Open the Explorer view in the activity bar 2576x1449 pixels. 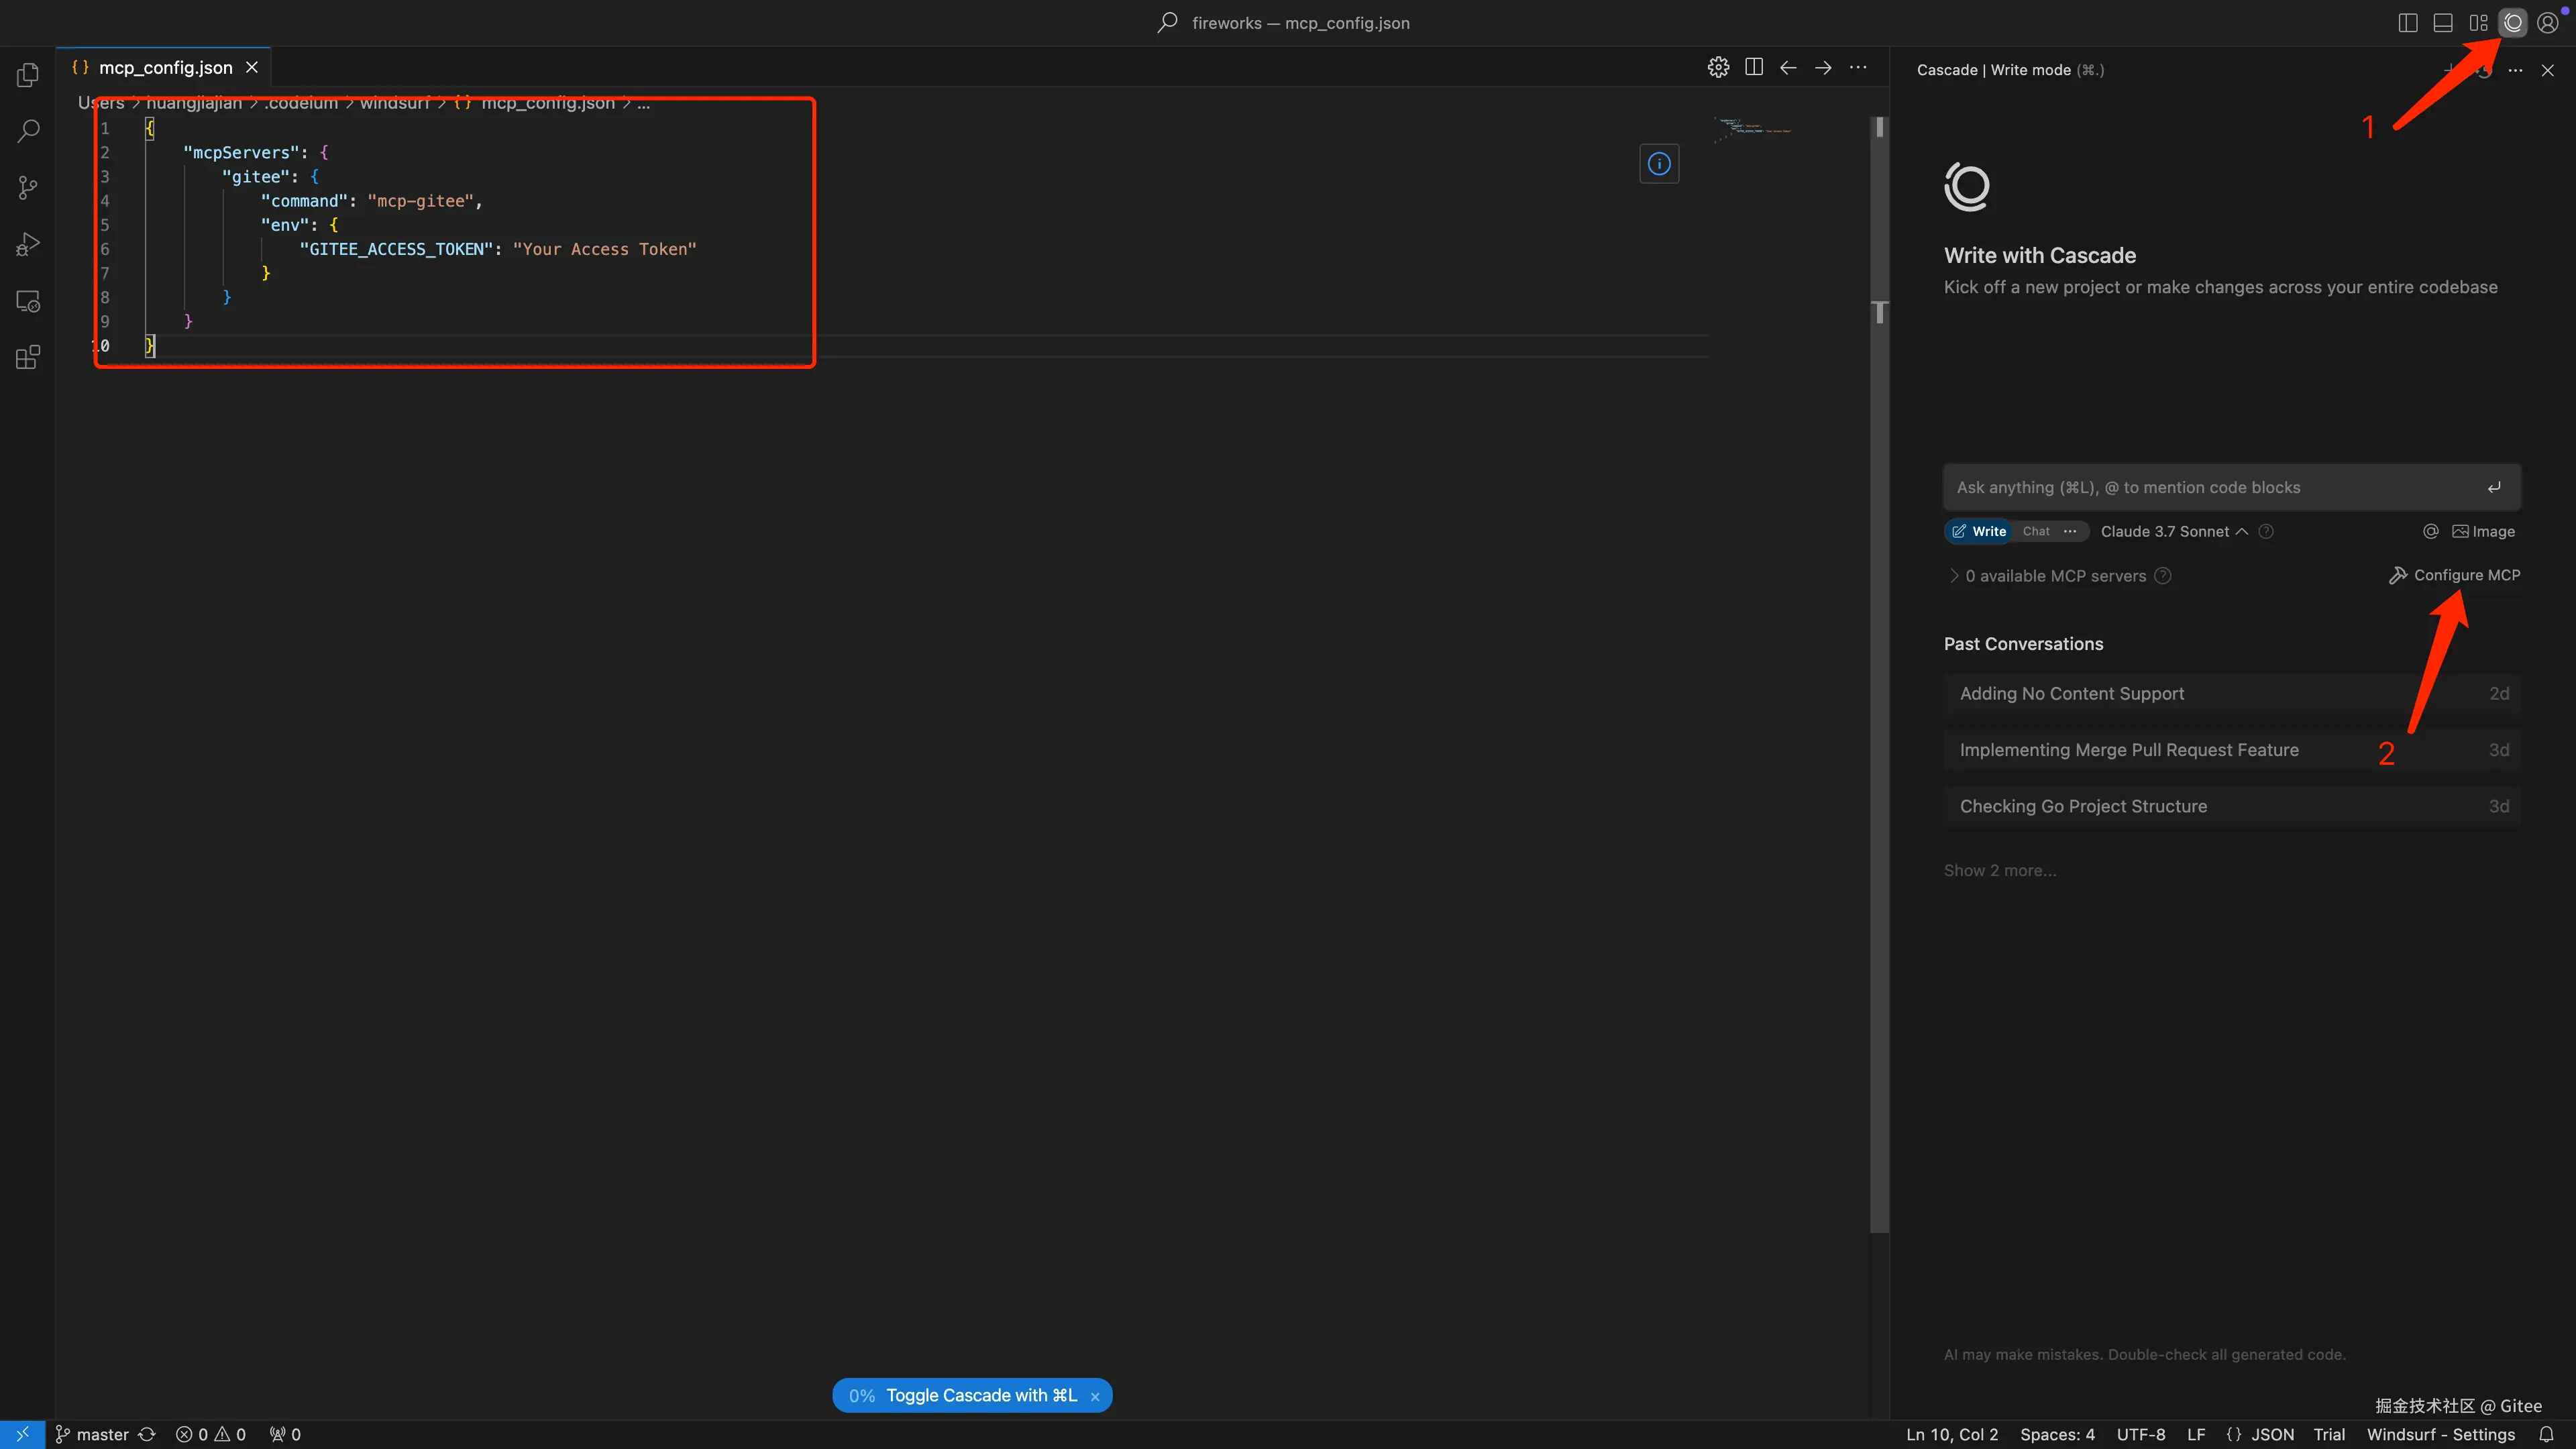28,75
